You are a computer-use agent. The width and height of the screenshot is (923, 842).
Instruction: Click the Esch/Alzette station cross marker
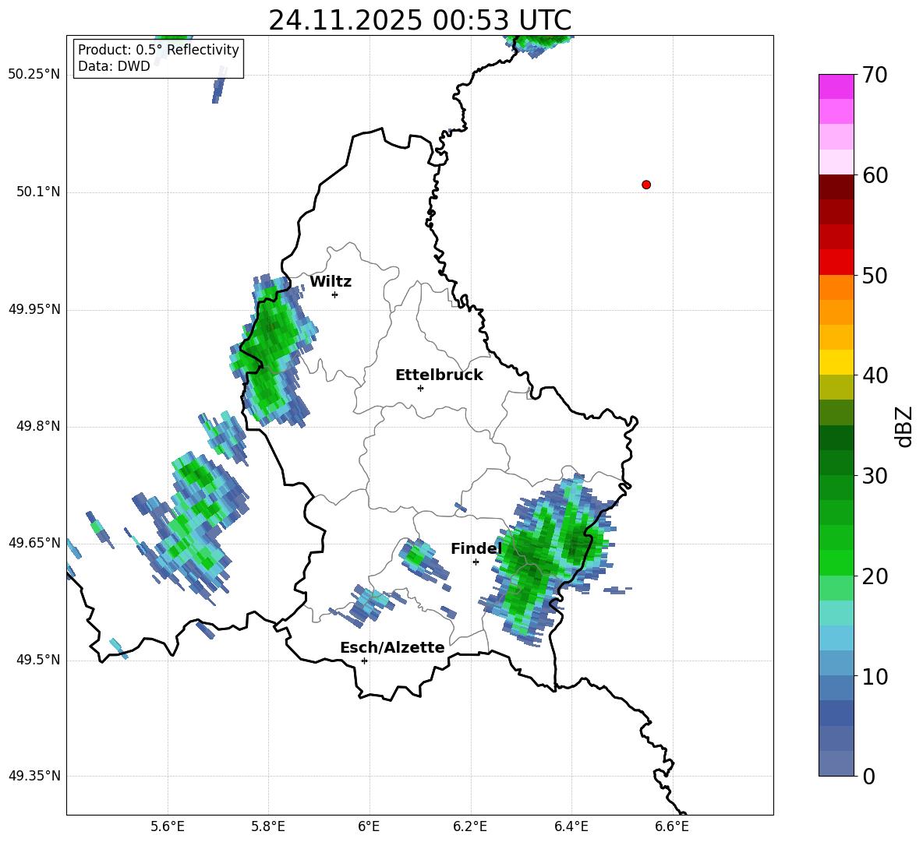tap(364, 661)
